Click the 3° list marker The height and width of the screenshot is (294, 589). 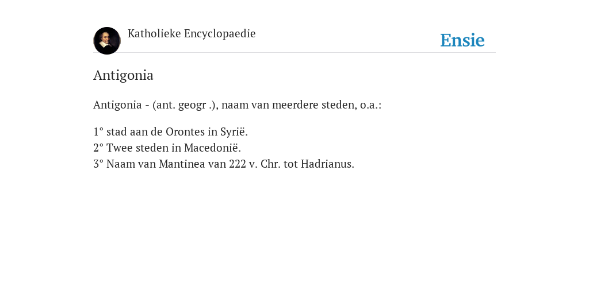[98, 164]
